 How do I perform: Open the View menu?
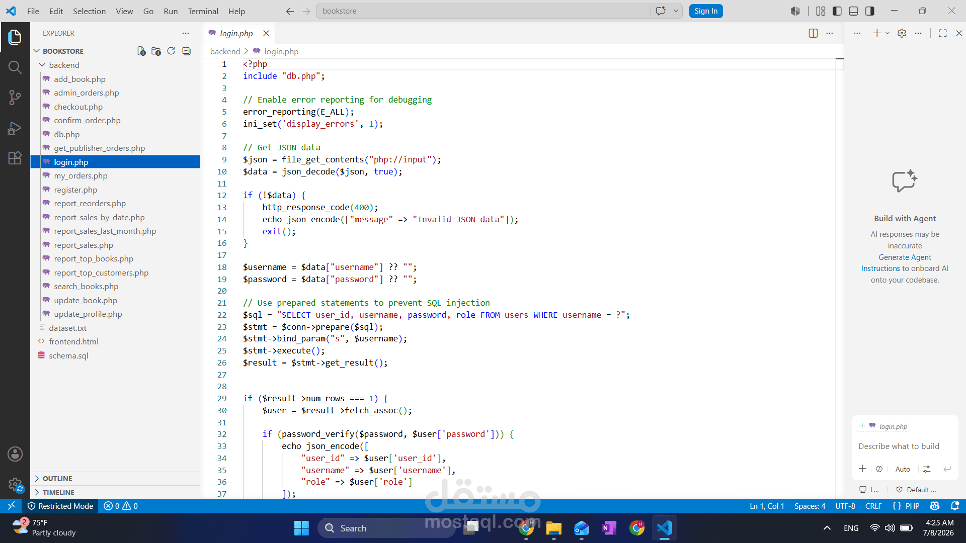tap(124, 11)
